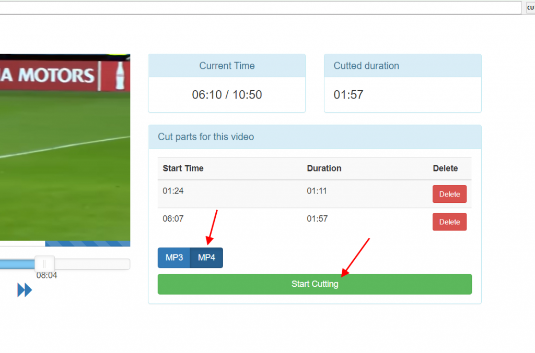
Task: Click the 01:24 start time cell
Action: pyautogui.click(x=173, y=191)
